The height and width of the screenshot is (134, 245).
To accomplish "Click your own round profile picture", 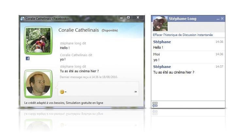I will [38, 84].
